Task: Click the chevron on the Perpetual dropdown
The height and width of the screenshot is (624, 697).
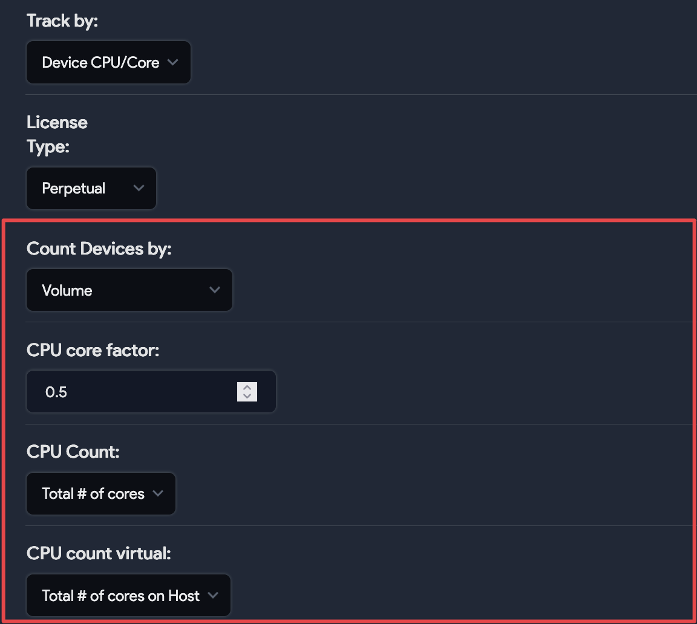Action: pos(139,188)
